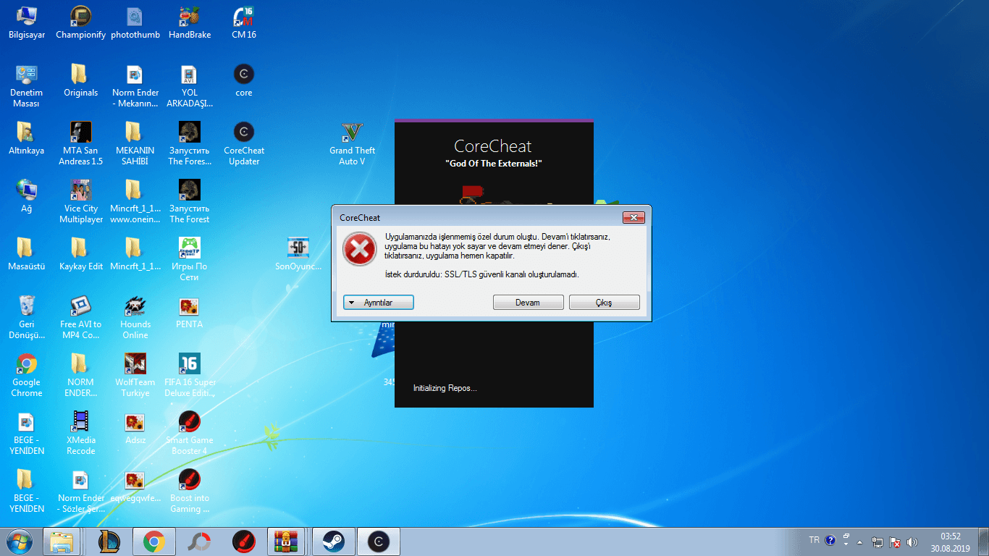
Task: Select FIFA 16 Super Deluxe Edition shortcut
Action: click(190, 376)
